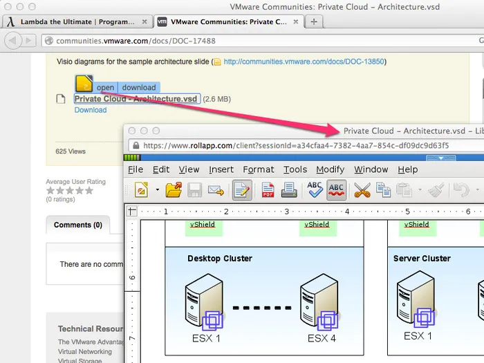Open the Modify menu
The image size is (484, 363).
click(331, 169)
